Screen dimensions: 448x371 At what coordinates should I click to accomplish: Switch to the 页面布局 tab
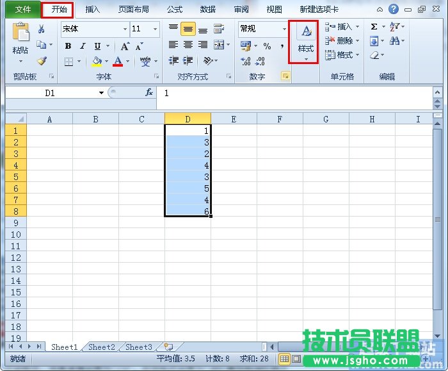click(x=134, y=10)
